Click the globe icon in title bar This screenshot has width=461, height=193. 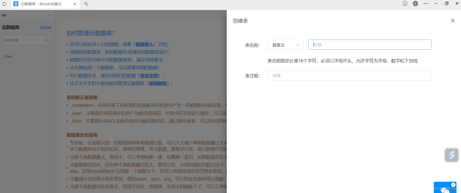[416, 4]
